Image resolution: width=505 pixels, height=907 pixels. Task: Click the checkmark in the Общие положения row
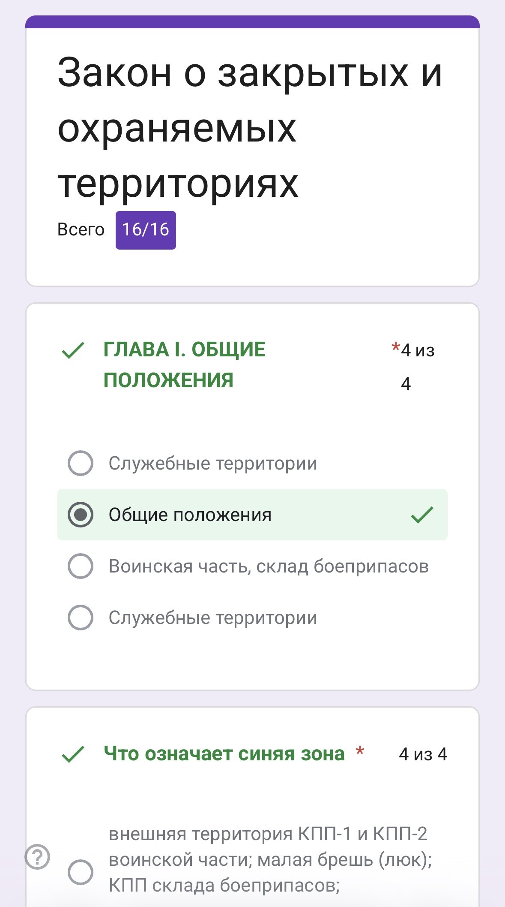tap(422, 515)
